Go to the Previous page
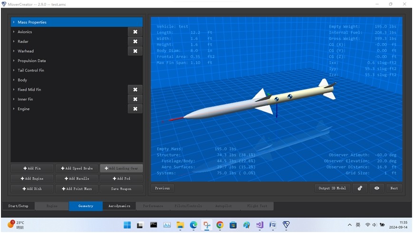 pyautogui.click(x=162, y=188)
